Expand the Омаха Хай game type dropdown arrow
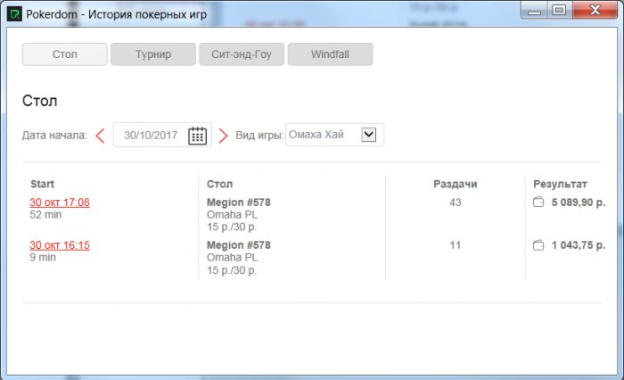 [x=369, y=134]
